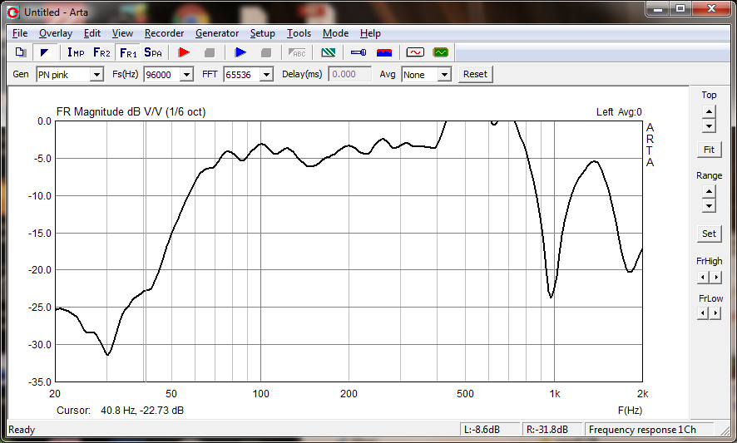This screenshot has height=443, width=737.
Task: Click the ABC text label icon
Action: [x=297, y=52]
